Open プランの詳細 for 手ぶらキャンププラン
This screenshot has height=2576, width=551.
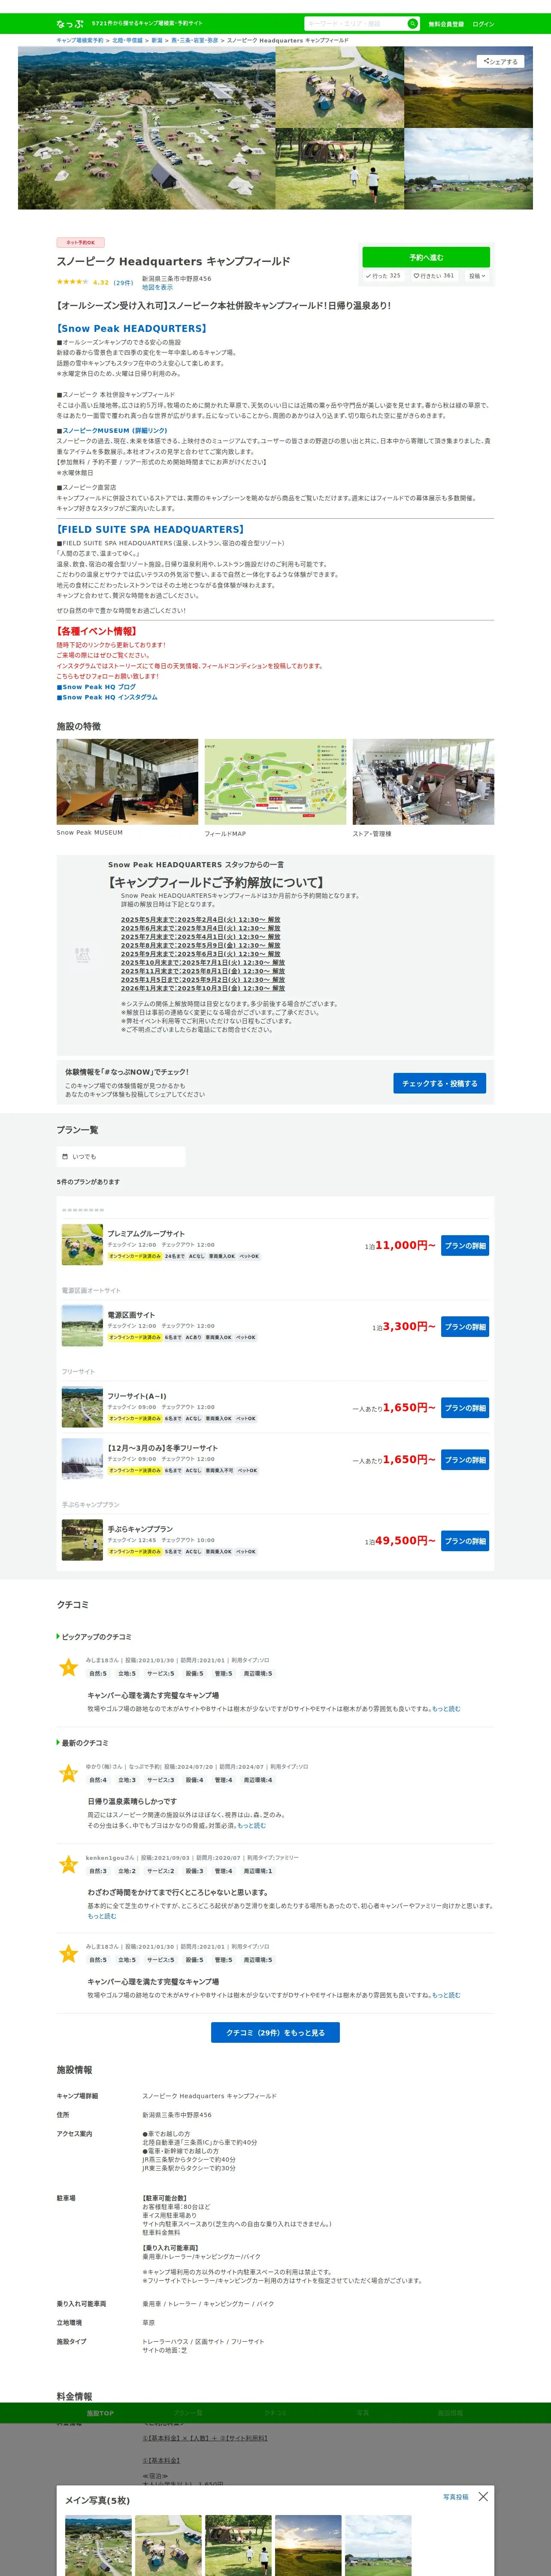tap(465, 1541)
